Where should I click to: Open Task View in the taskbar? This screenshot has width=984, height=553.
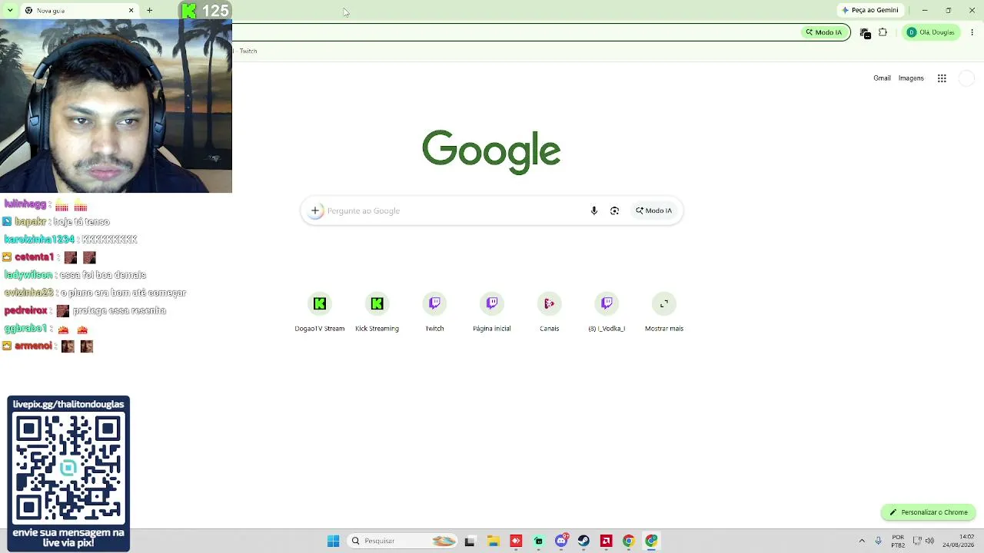pos(470,541)
